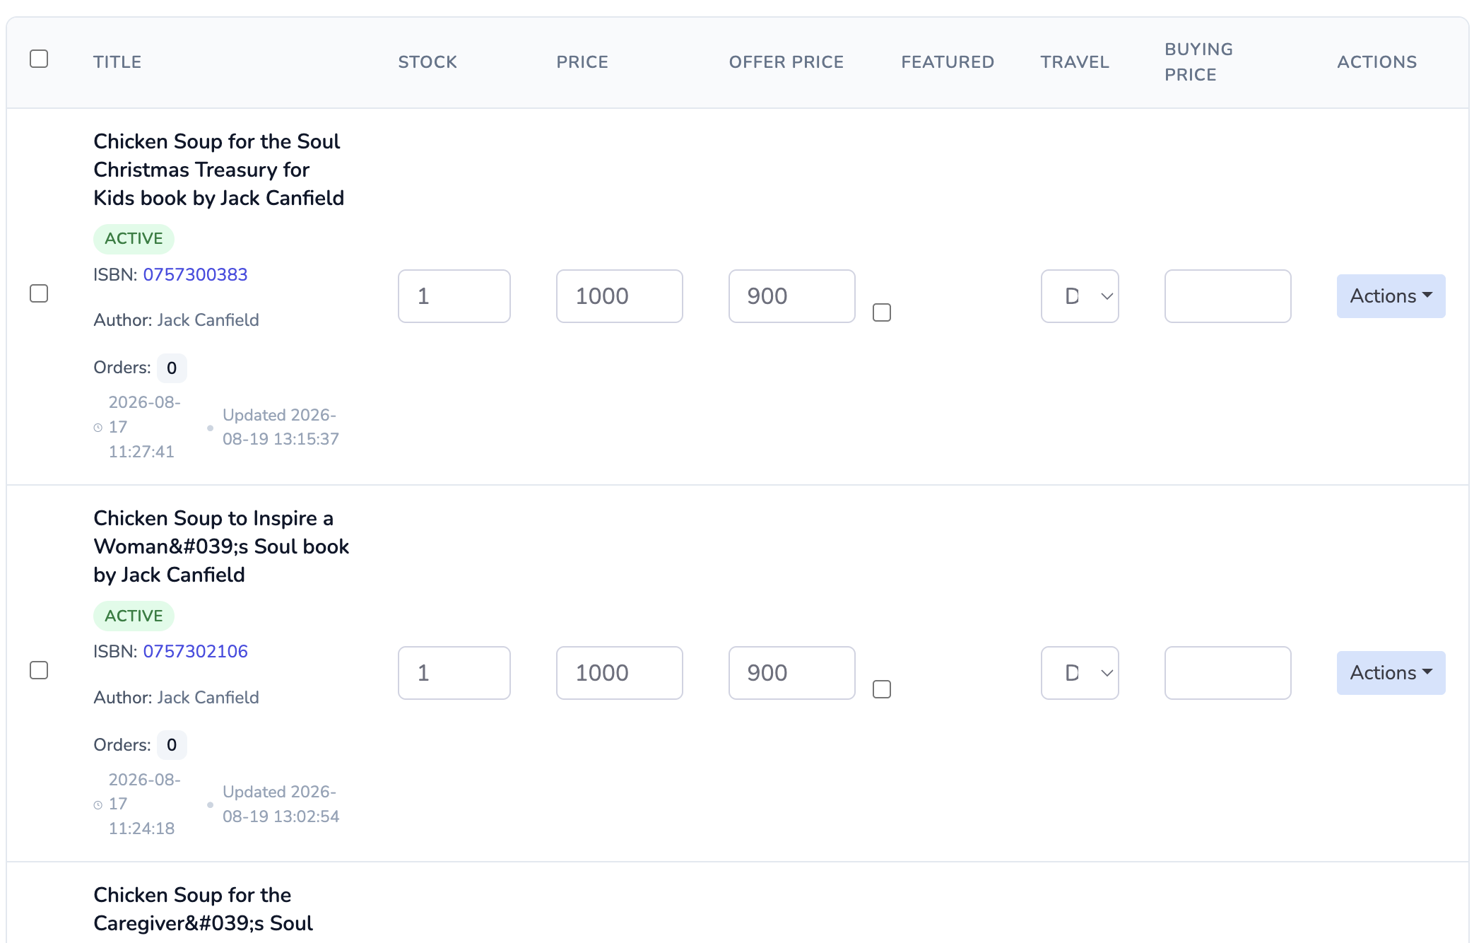Mark Christmas Treasury for Kids book as featured

[x=882, y=312]
